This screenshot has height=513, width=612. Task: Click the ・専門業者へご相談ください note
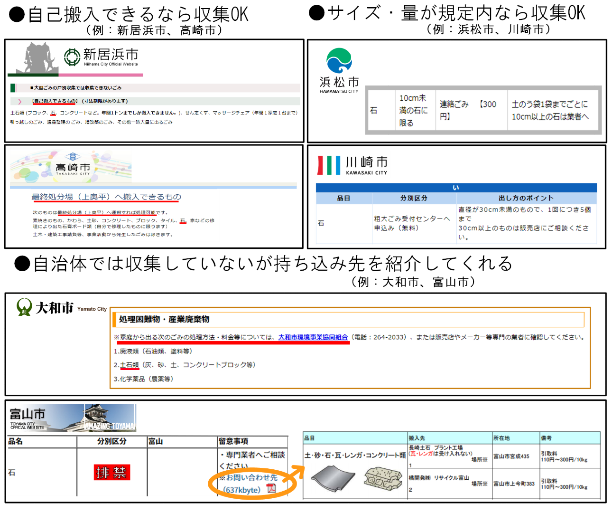point(252,461)
